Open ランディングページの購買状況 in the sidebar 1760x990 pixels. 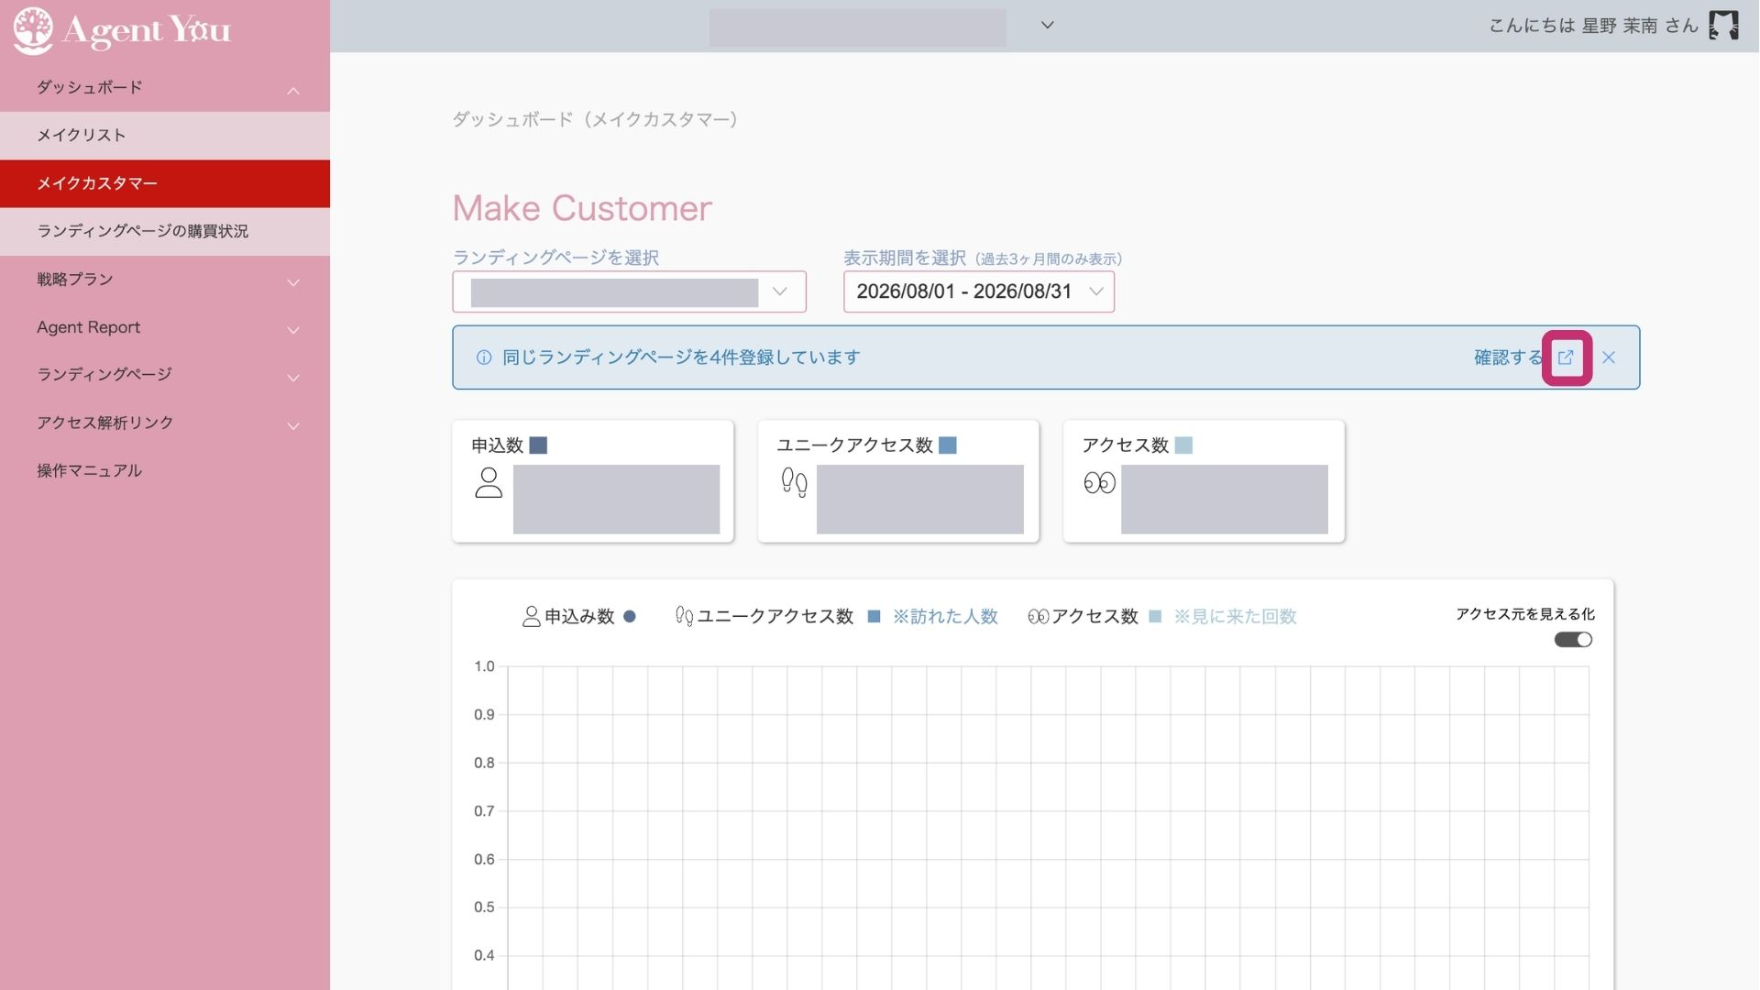[x=165, y=231]
